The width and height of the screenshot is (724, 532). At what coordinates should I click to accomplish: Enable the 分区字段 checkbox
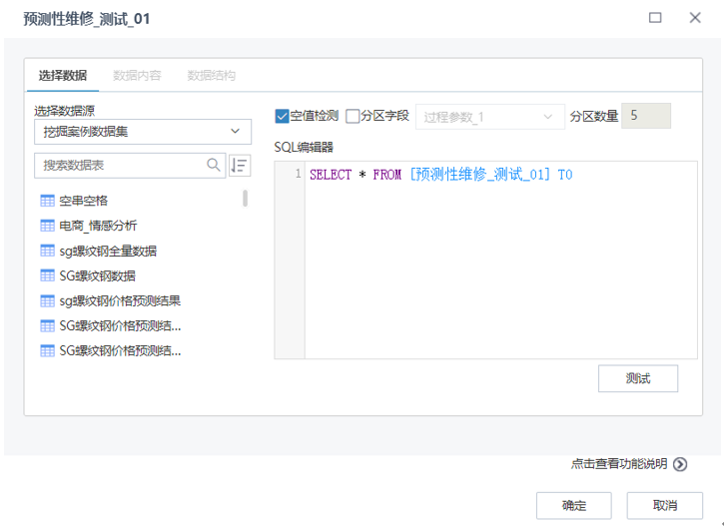pyautogui.click(x=353, y=116)
